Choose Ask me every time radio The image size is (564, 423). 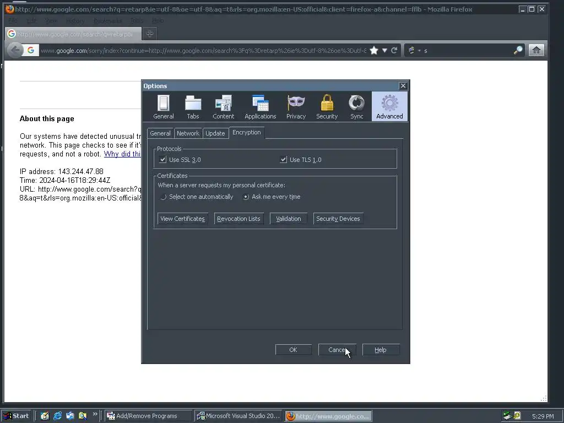tap(246, 197)
